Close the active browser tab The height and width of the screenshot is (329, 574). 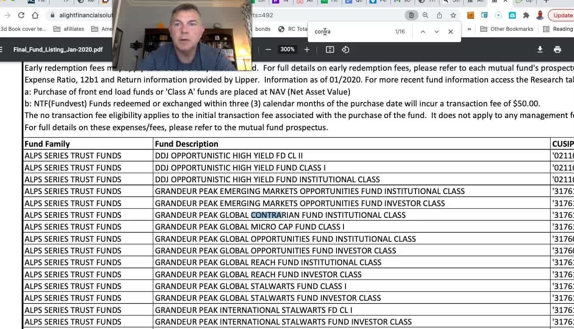(x=505, y=1)
